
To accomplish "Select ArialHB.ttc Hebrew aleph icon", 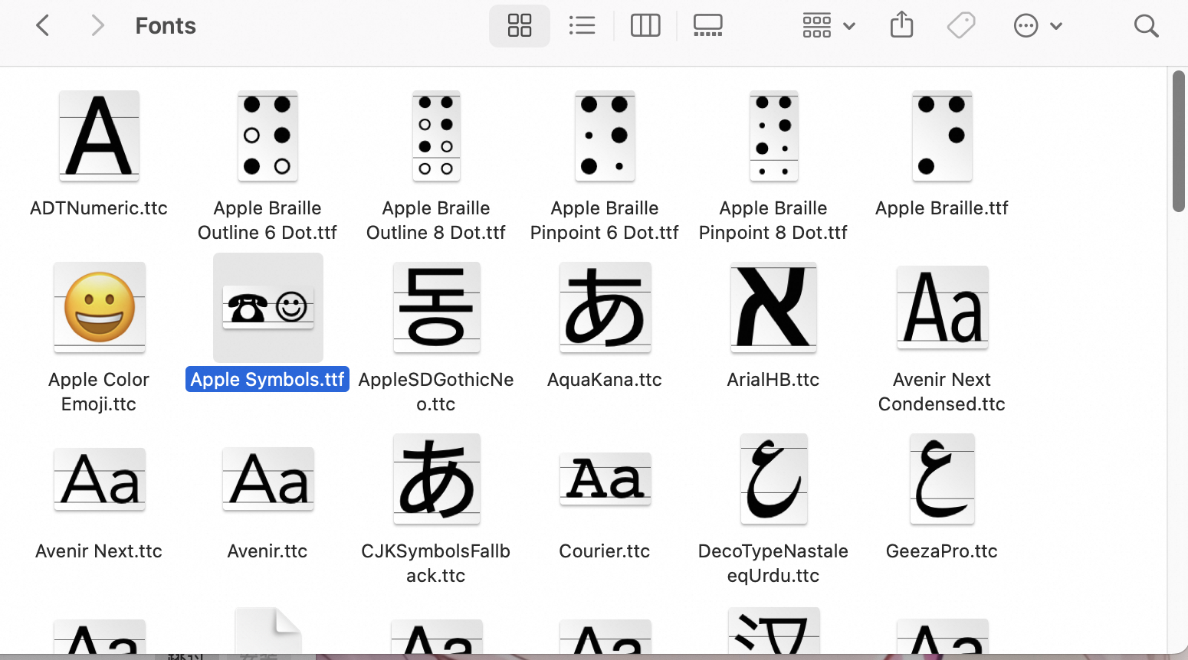I will click(x=773, y=308).
